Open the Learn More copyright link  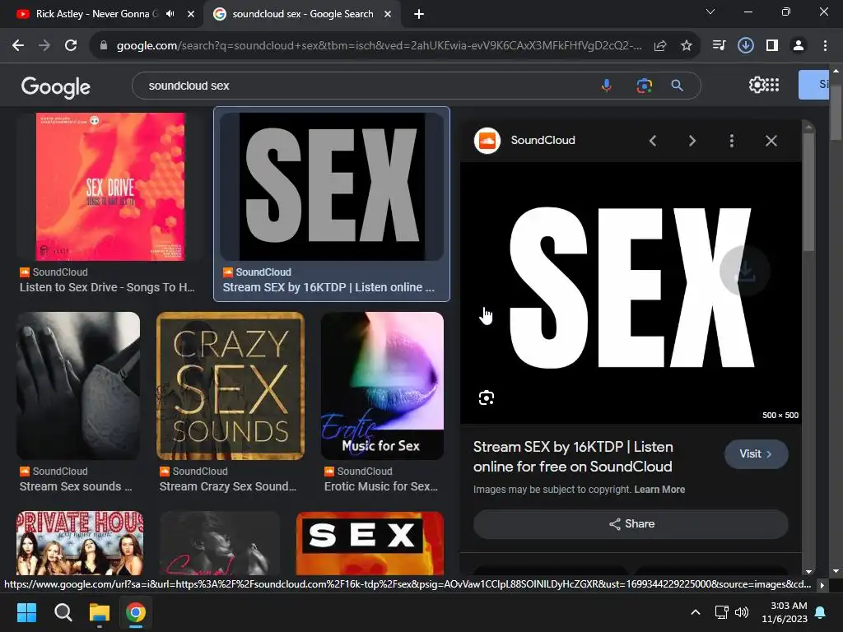pos(659,490)
